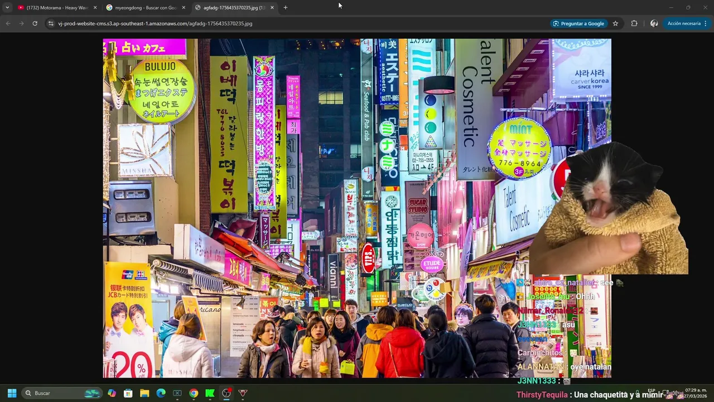Open the clock showing 07:29 a. m.

pyautogui.click(x=696, y=393)
